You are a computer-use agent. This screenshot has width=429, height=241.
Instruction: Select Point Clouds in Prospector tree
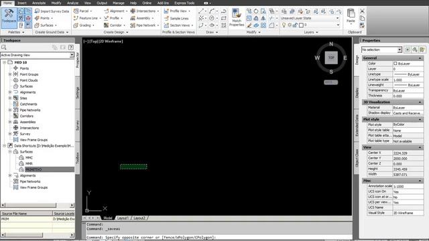coord(29,80)
